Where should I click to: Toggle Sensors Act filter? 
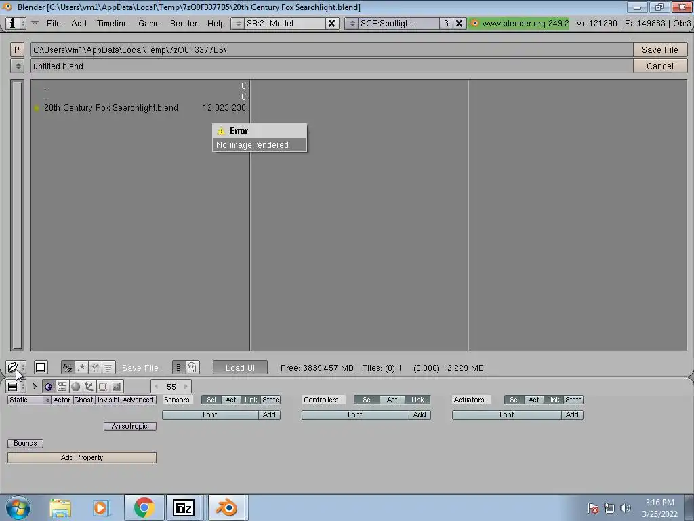coord(231,400)
